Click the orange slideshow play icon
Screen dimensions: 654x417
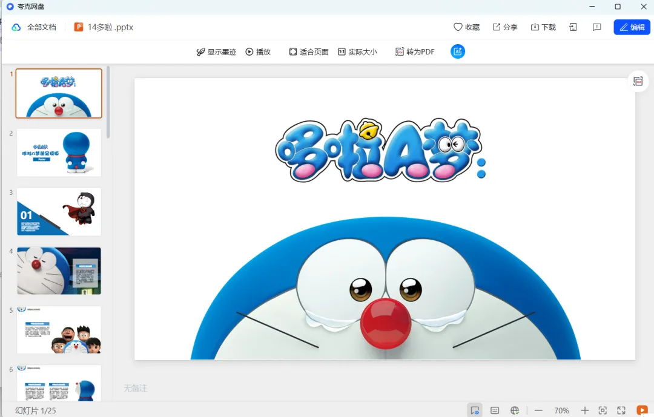[x=642, y=410]
